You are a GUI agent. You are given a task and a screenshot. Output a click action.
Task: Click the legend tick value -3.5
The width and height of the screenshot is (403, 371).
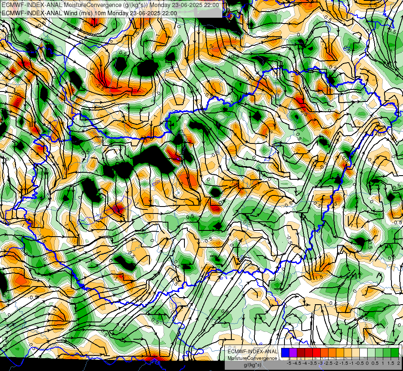click(313, 363)
